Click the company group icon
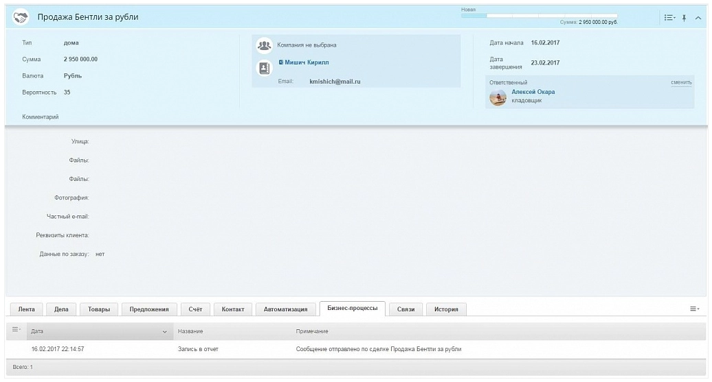This screenshot has height=382, width=712. tap(264, 45)
